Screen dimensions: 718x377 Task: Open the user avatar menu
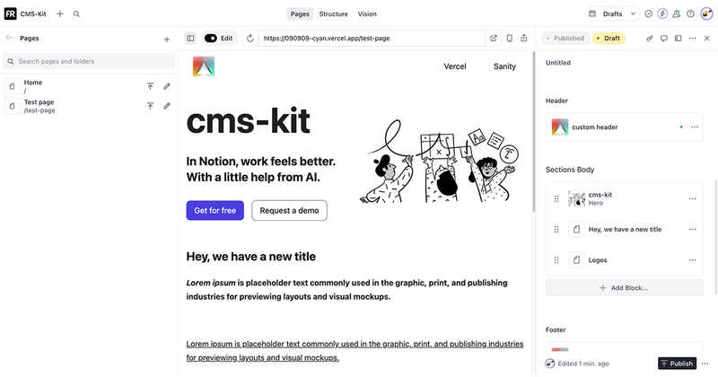[706, 13]
